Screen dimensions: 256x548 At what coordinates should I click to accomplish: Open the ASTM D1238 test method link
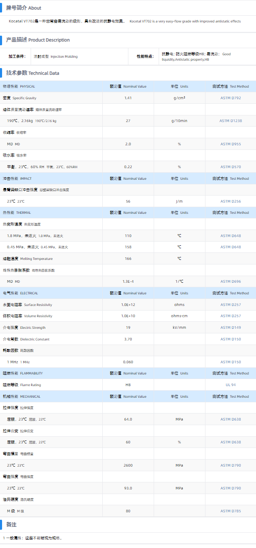[230, 121]
